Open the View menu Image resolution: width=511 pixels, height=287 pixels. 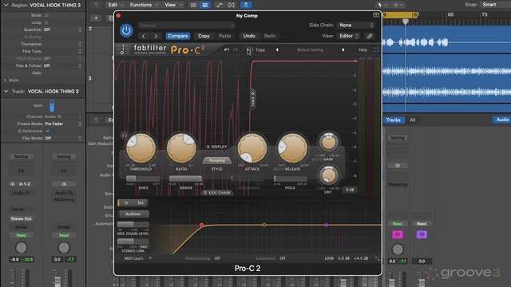172,5
